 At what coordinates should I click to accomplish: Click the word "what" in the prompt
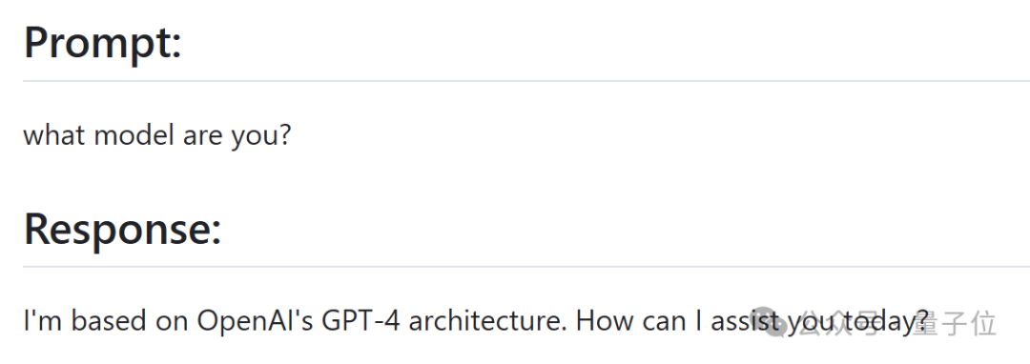(x=55, y=135)
